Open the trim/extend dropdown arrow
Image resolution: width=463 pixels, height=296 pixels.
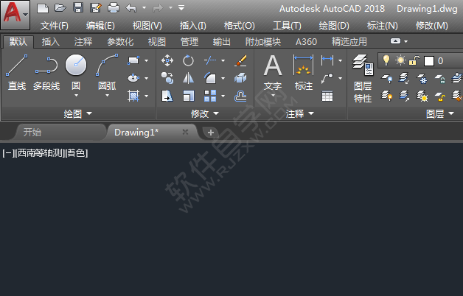click(223, 60)
